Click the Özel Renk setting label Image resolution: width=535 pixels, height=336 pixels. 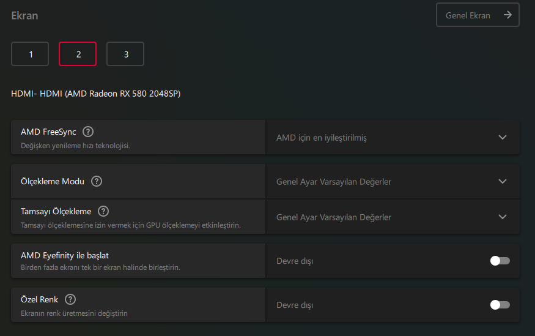(39, 299)
